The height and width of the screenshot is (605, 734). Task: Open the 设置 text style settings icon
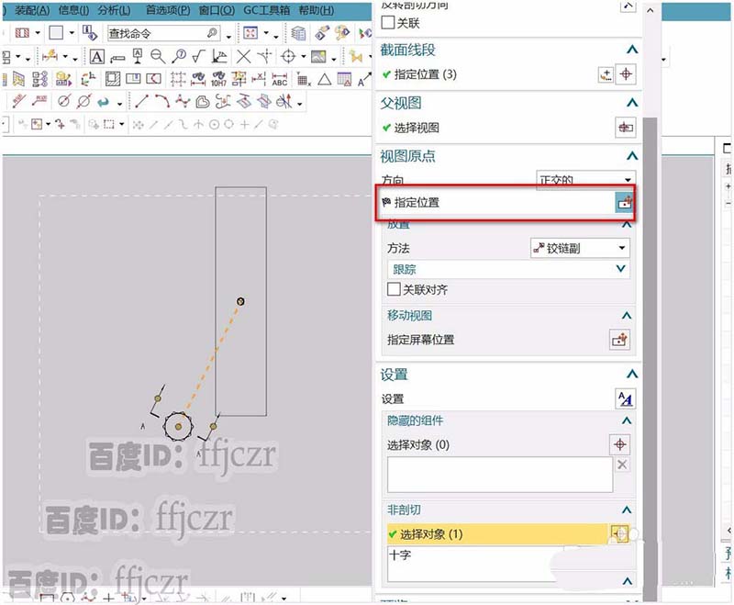pos(626,399)
